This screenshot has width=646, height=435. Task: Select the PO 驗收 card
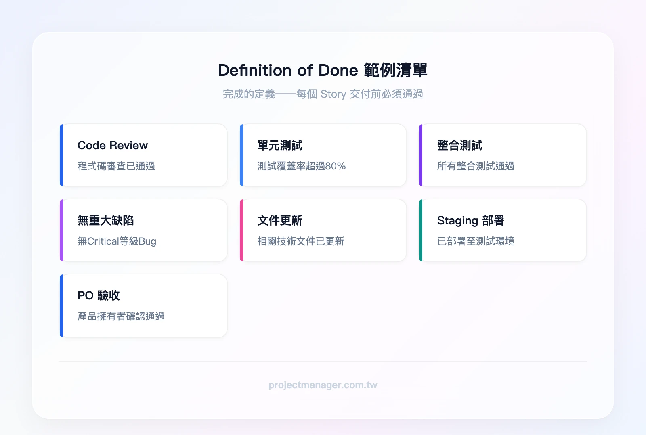pyautogui.click(x=143, y=305)
